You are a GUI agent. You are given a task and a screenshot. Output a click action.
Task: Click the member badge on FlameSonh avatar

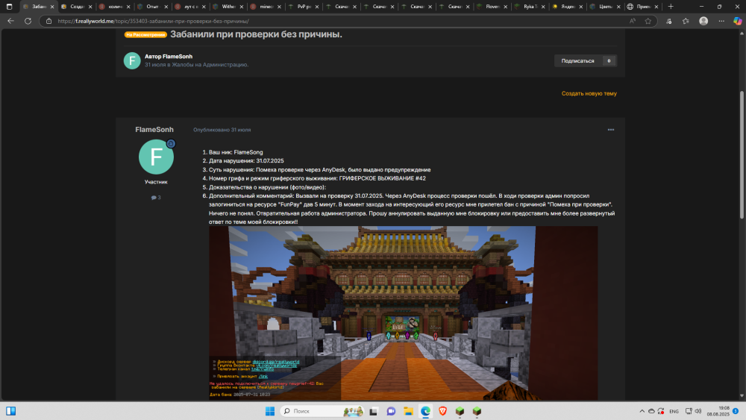point(171,144)
